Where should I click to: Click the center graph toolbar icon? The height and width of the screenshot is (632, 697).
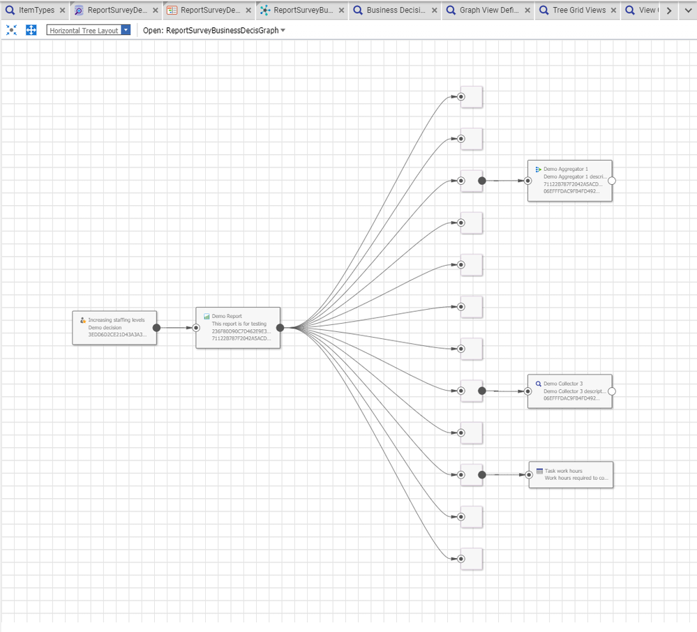tap(11, 30)
